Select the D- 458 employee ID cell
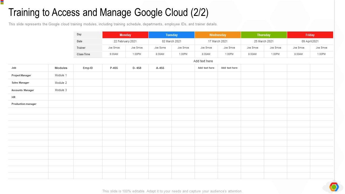345x194 pixels. click(x=137, y=68)
